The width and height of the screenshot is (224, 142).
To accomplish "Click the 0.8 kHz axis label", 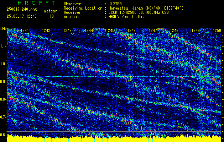I will (x=3, y=99).
